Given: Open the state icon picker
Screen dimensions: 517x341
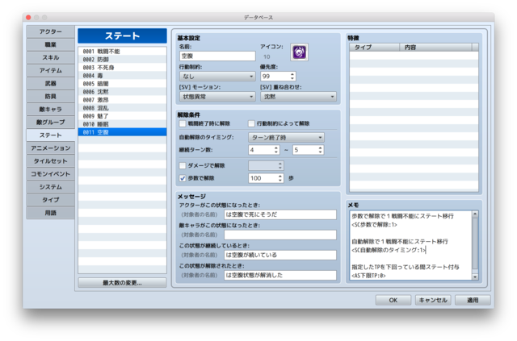Looking at the screenshot, I should (x=299, y=52).
